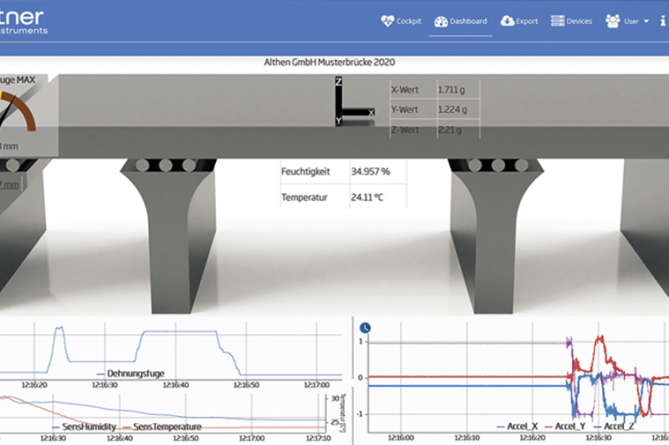Click the clock icon above acceleration chart

point(365,327)
